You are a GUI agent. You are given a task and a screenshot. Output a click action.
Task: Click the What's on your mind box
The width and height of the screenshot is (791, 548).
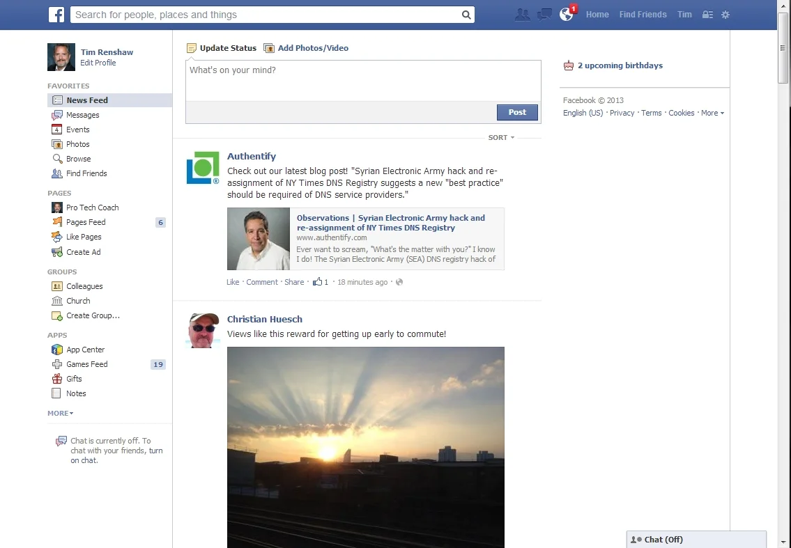pyautogui.click(x=363, y=81)
